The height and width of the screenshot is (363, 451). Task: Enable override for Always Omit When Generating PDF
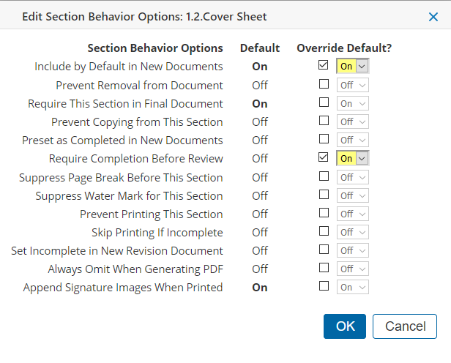324,269
